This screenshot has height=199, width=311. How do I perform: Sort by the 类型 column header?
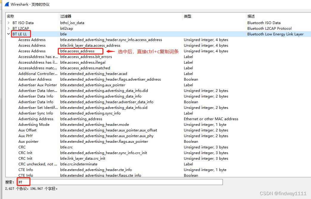point(214,16)
